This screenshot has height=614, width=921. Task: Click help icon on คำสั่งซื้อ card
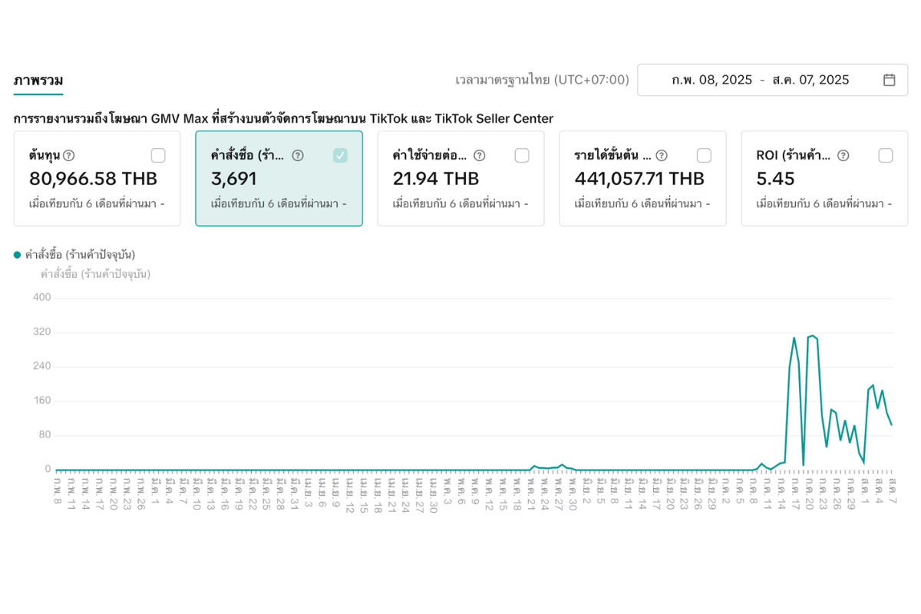pos(298,156)
